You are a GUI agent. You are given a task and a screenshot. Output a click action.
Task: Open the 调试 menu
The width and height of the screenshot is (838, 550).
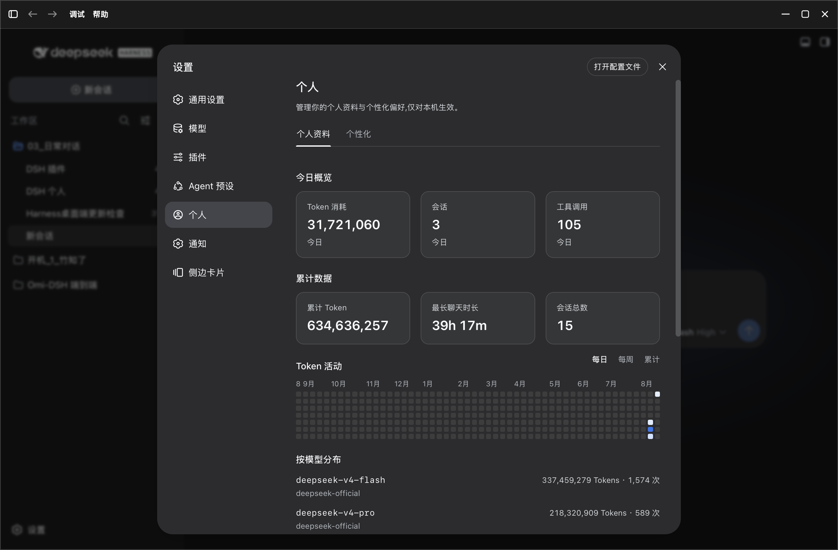tap(77, 14)
